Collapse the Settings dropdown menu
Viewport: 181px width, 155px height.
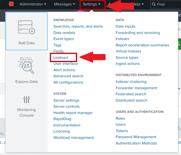click(92, 4)
